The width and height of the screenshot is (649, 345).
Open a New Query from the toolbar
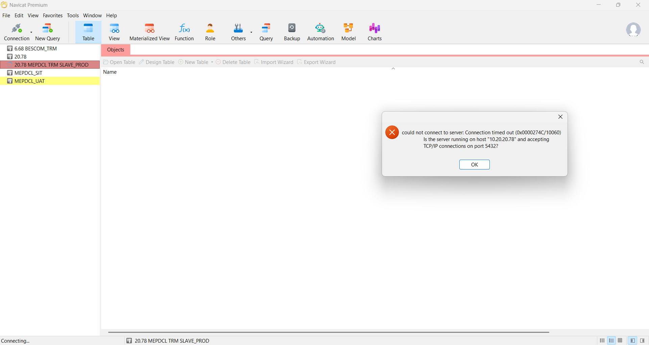click(x=48, y=32)
